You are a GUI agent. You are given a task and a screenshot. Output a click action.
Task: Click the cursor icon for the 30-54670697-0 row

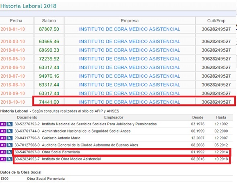[x=9, y=152]
